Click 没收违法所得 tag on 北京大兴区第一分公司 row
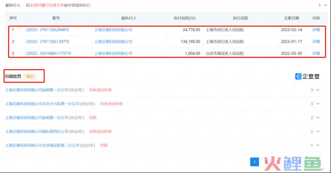 coord(111,104)
